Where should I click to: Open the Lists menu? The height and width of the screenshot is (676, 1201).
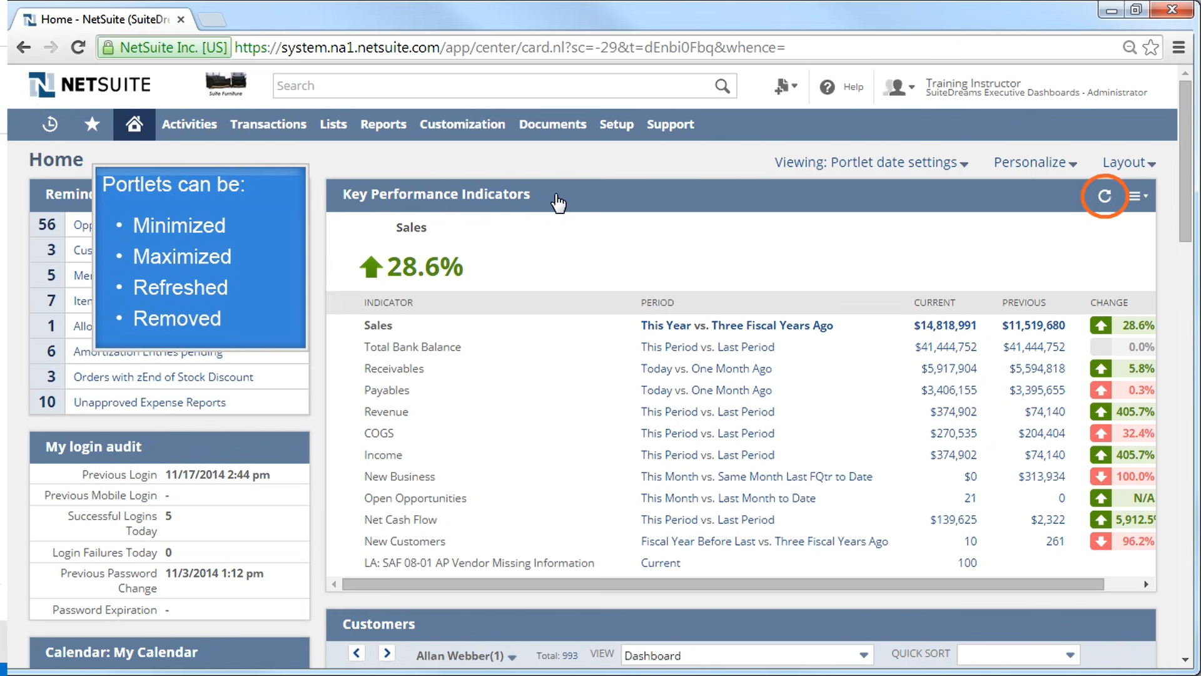pyautogui.click(x=333, y=125)
